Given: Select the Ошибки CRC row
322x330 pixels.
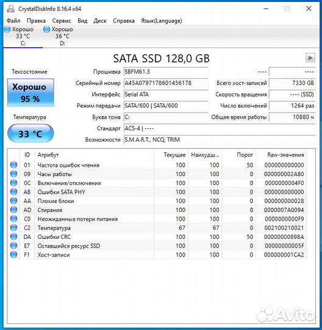Looking at the screenshot, I should (x=157, y=237).
